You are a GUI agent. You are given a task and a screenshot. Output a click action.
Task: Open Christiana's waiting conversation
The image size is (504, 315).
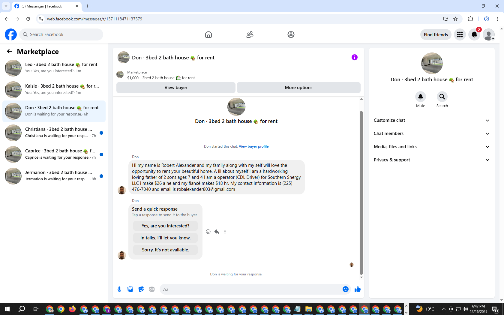pos(54,133)
